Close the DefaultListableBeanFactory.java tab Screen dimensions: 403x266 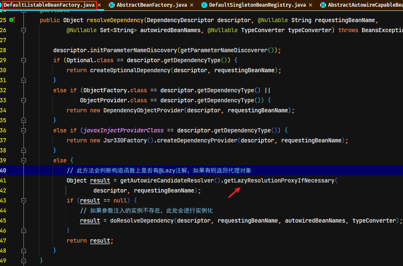[99, 5]
